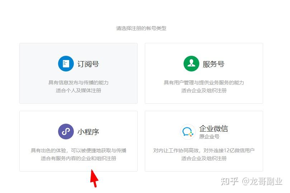Click 适合企业及组织注册 under 服务号
Screen dimensions: 290x193
204,90
